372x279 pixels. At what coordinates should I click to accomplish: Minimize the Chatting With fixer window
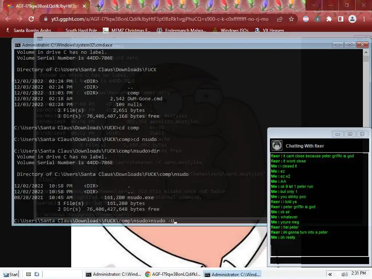tap(337, 134)
